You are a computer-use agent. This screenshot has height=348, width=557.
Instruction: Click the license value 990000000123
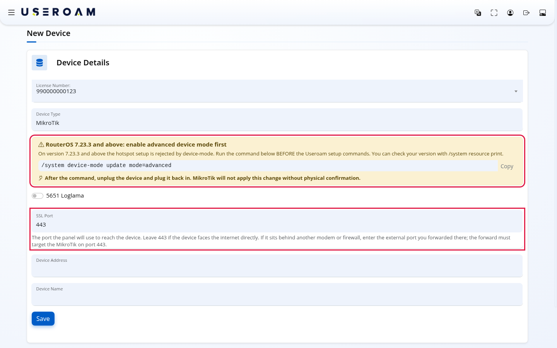click(x=56, y=91)
